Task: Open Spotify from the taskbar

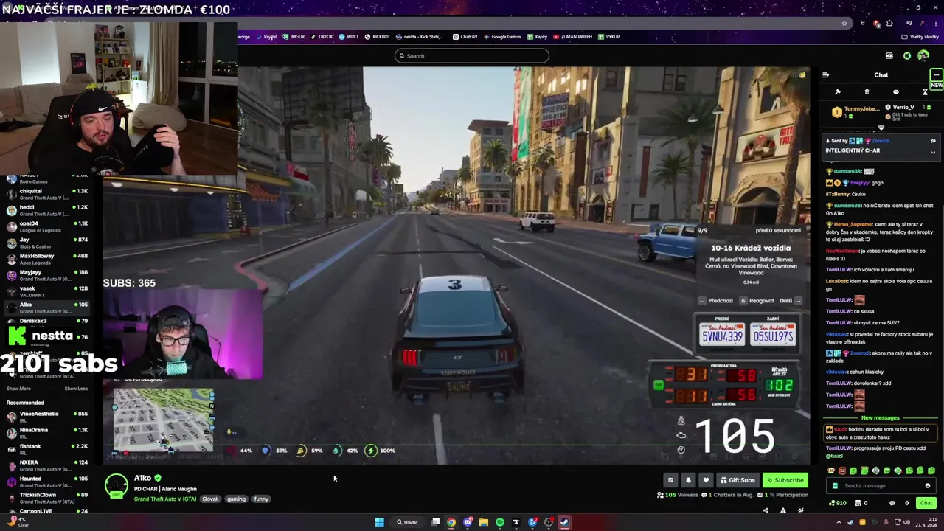Action: 500,522
